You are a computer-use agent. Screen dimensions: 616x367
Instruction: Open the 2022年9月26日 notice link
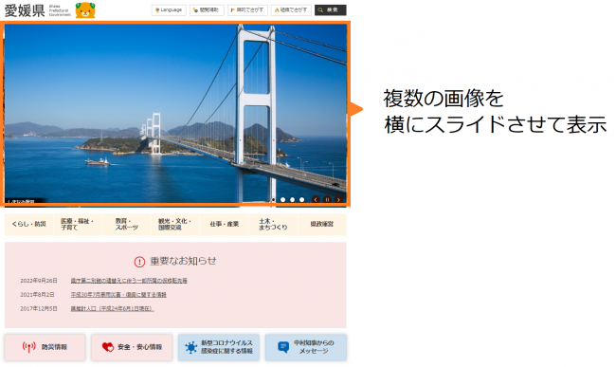pos(129,281)
